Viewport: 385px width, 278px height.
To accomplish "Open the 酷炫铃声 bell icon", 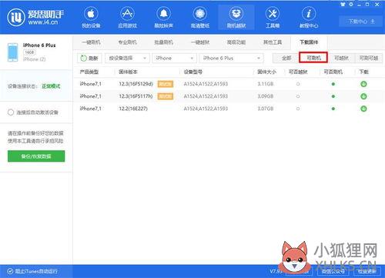I will pos(163,14).
